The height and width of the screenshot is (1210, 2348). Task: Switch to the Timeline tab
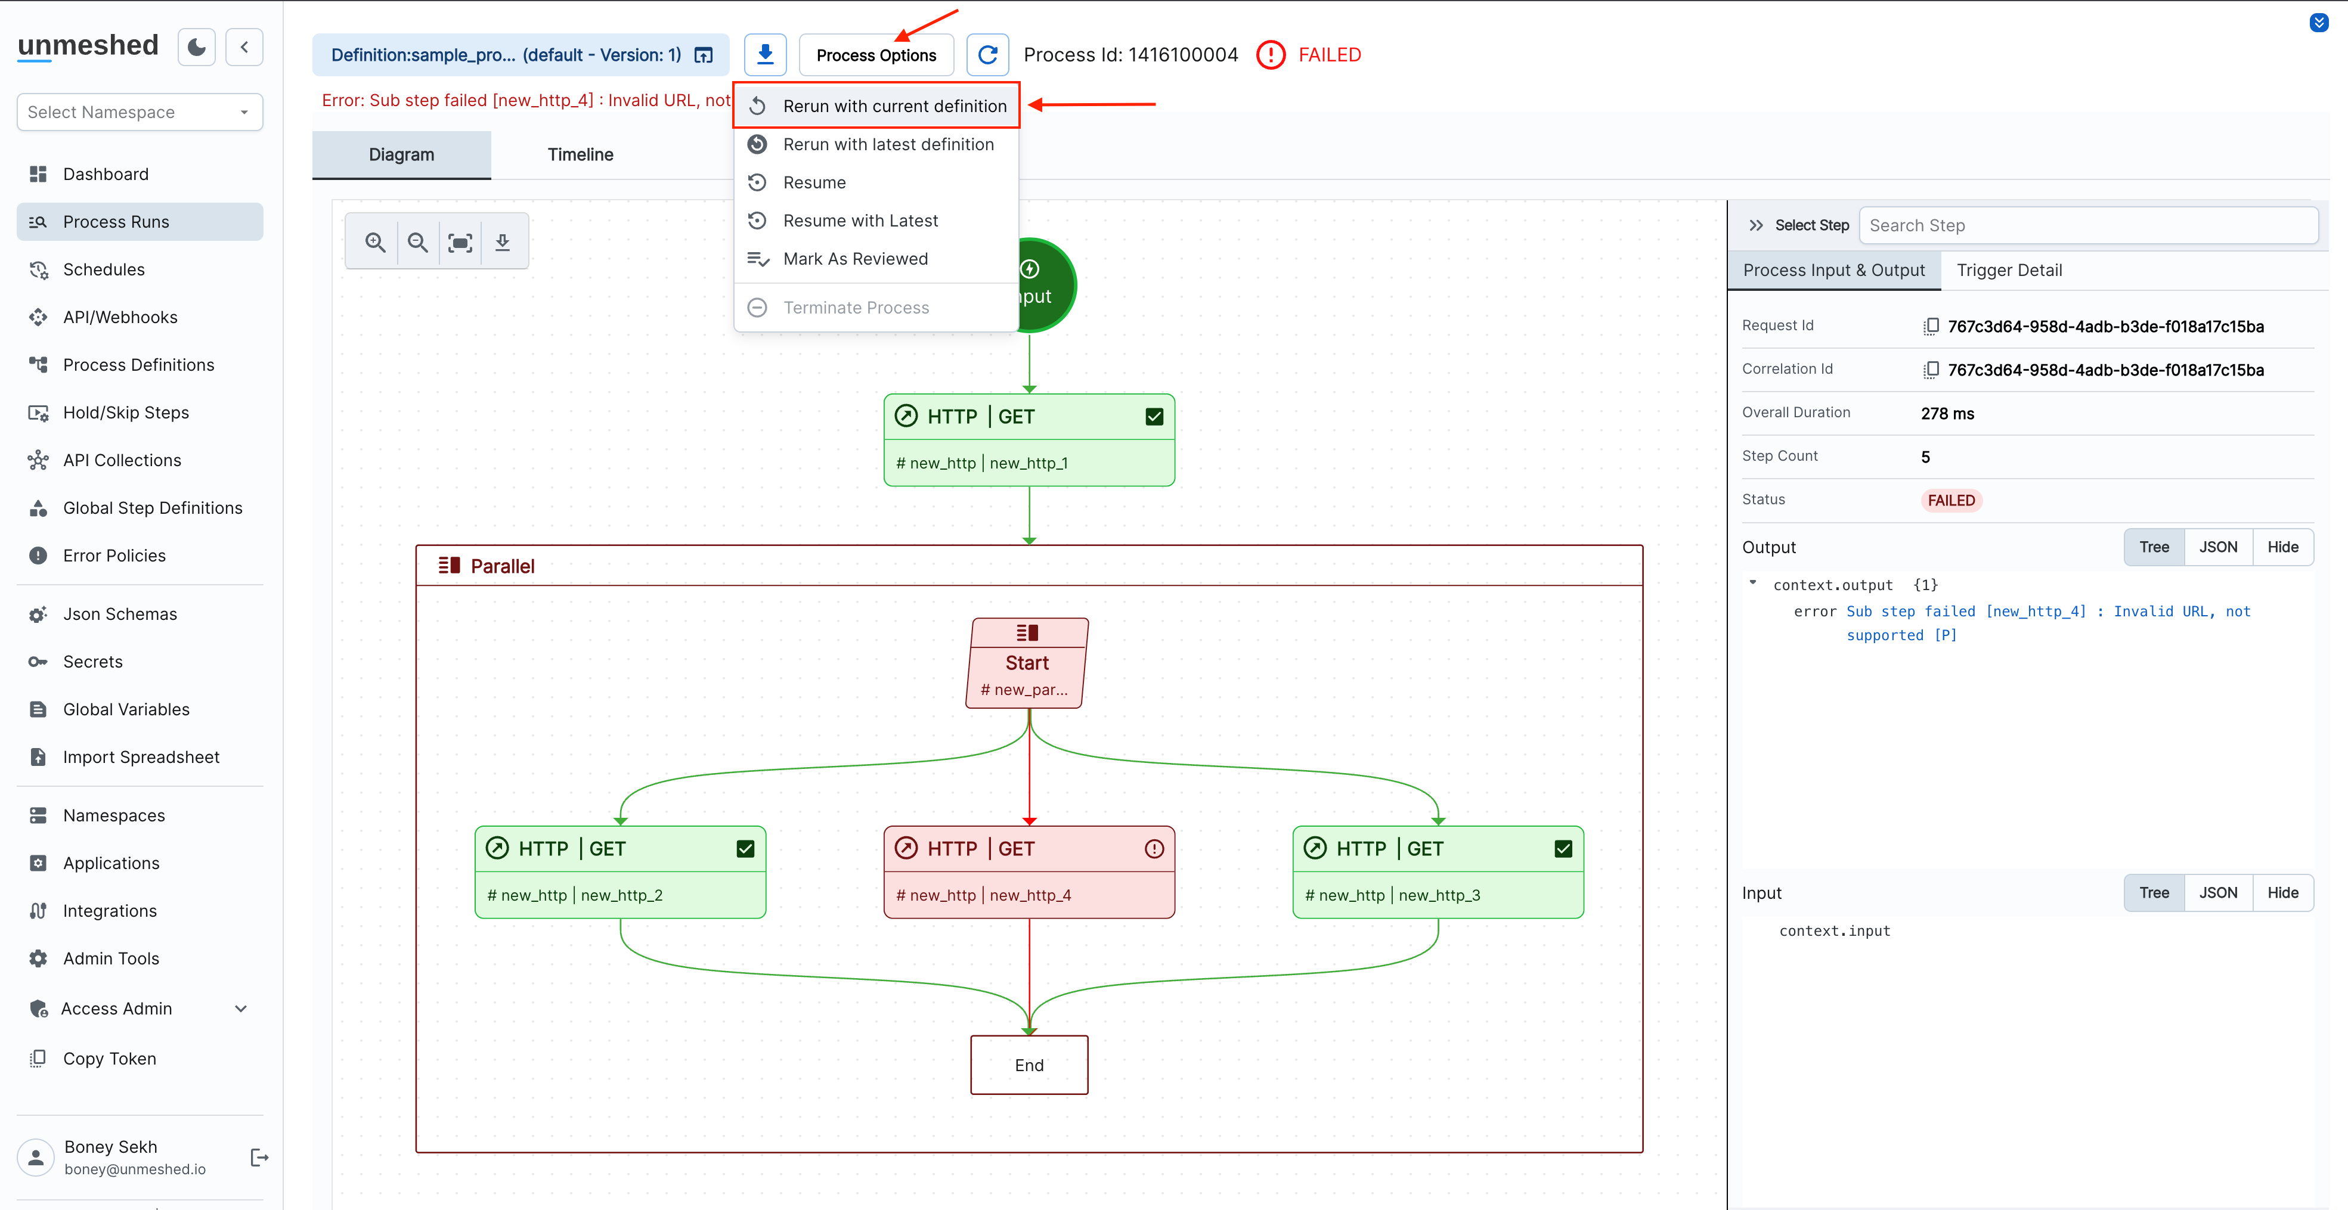click(580, 155)
